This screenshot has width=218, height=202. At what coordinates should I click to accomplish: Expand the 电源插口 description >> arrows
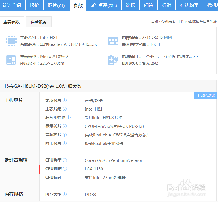[x=195, y=56]
